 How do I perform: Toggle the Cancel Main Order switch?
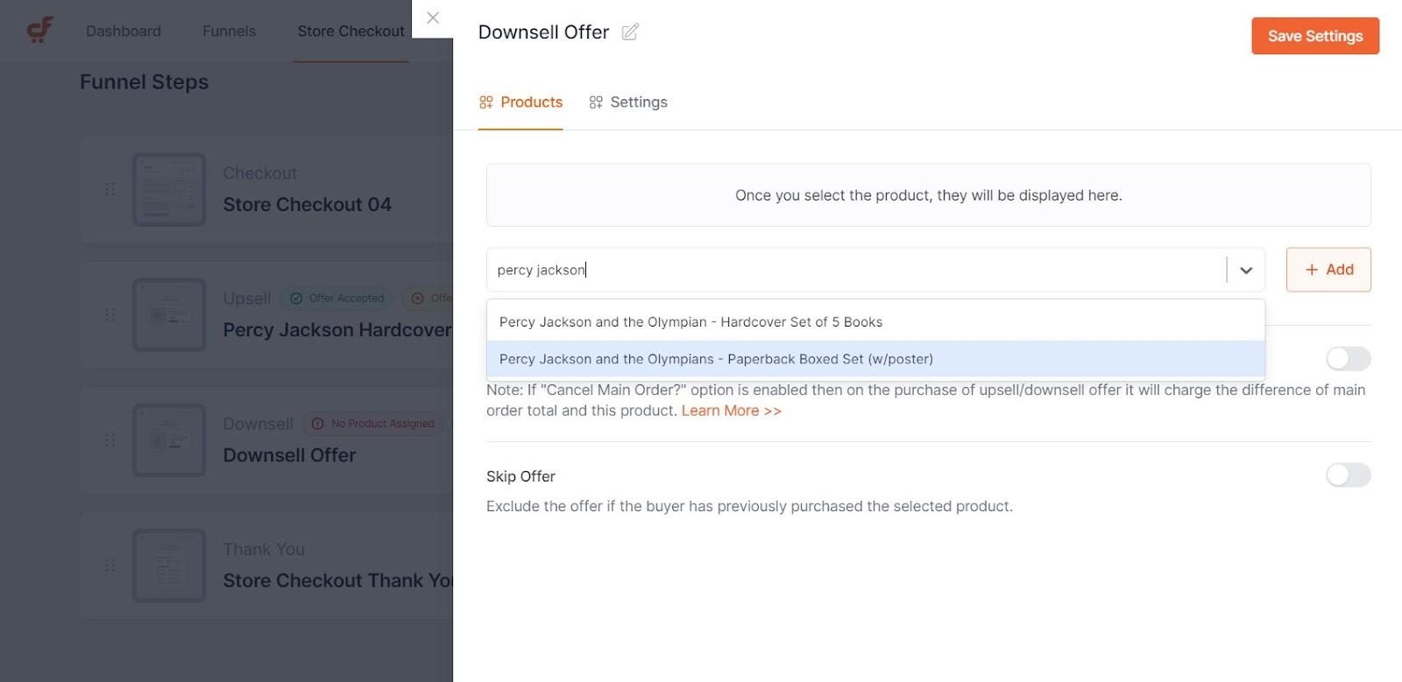coord(1348,358)
